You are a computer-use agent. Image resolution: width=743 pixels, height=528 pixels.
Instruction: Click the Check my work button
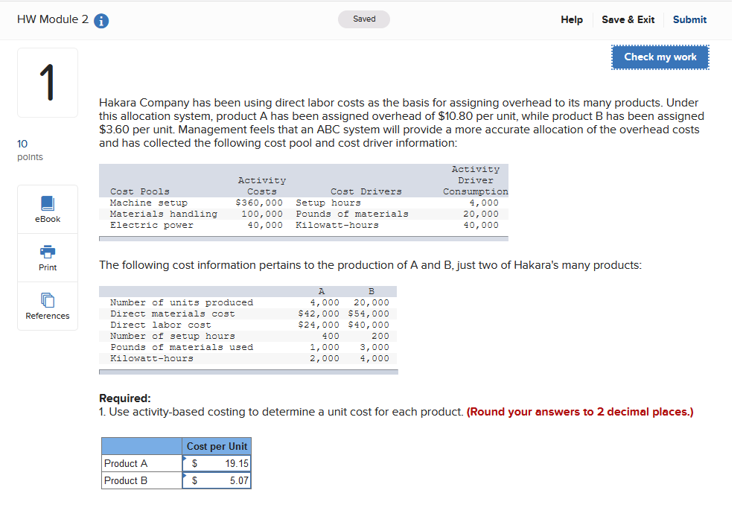click(x=660, y=57)
